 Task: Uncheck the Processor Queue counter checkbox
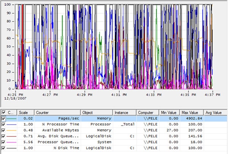3,142
